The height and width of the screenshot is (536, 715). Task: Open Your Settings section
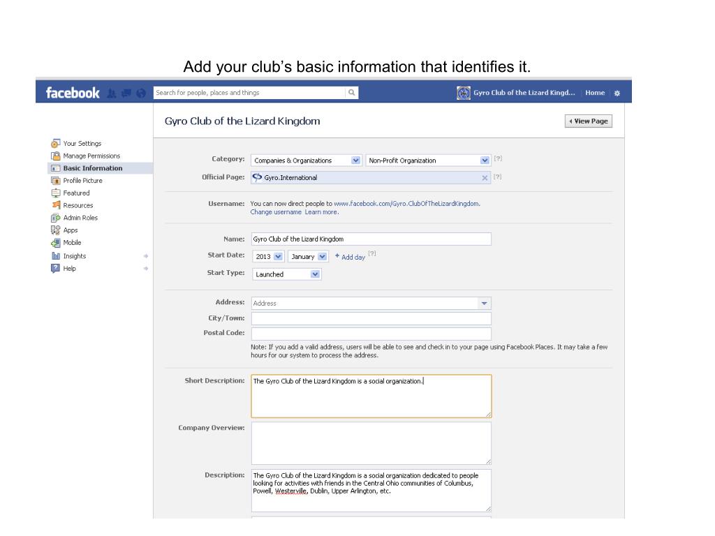tap(82, 144)
